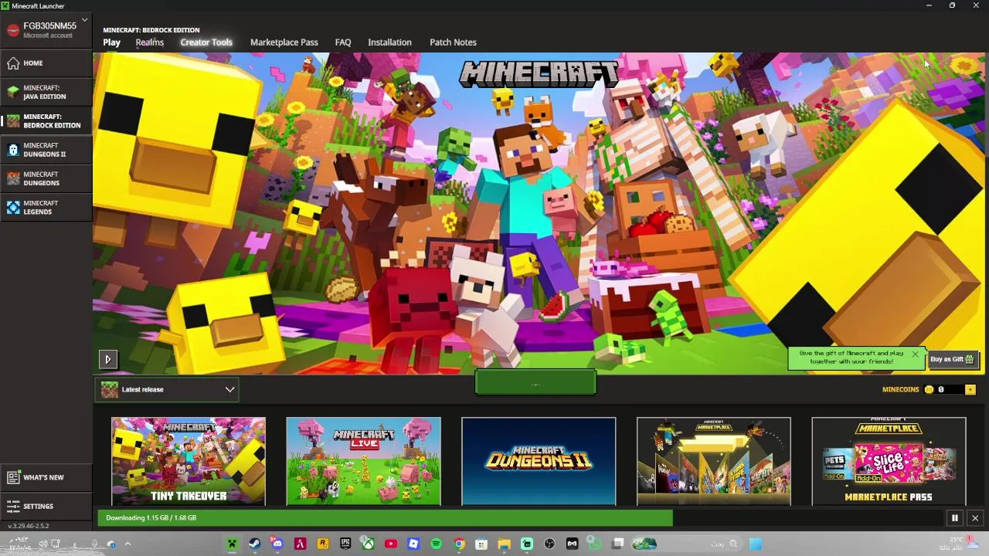Click the green download progress bar
989x556 pixels.
(386, 518)
